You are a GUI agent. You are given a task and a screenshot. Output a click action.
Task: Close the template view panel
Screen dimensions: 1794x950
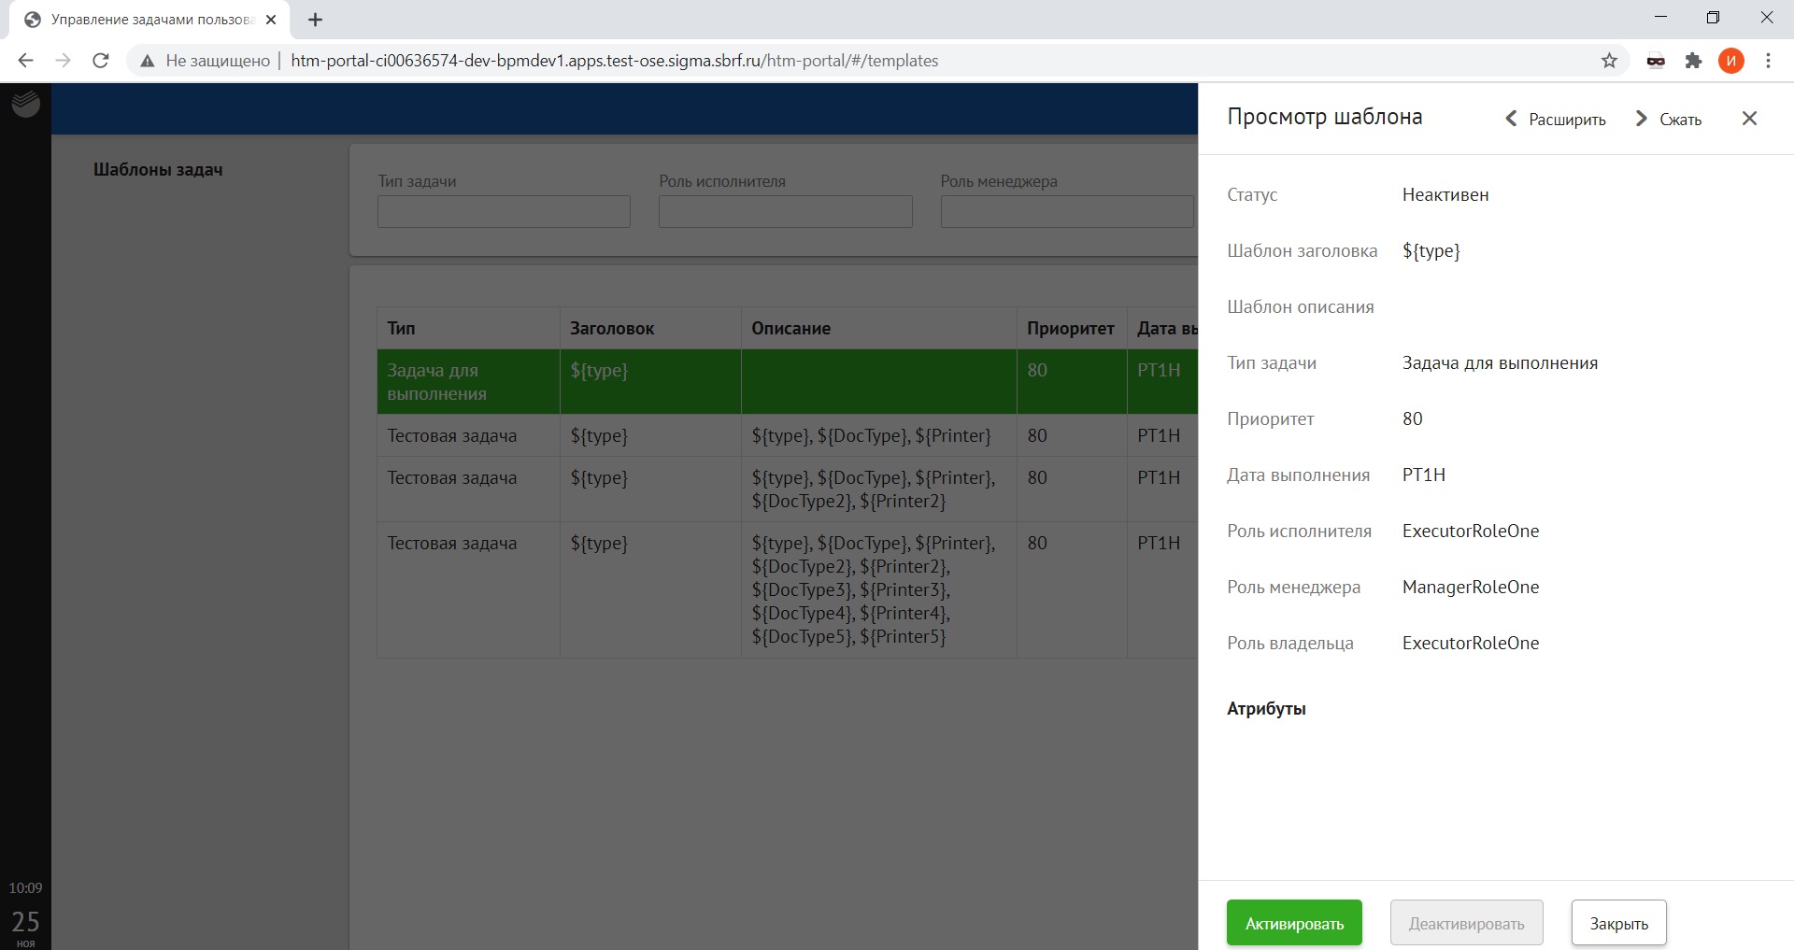click(1749, 119)
